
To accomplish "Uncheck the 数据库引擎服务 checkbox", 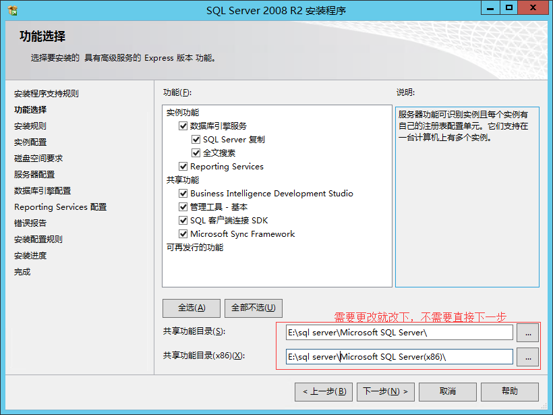I will pyautogui.click(x=183, y=126).
